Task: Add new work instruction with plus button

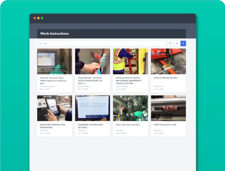Action: [183, 43]
